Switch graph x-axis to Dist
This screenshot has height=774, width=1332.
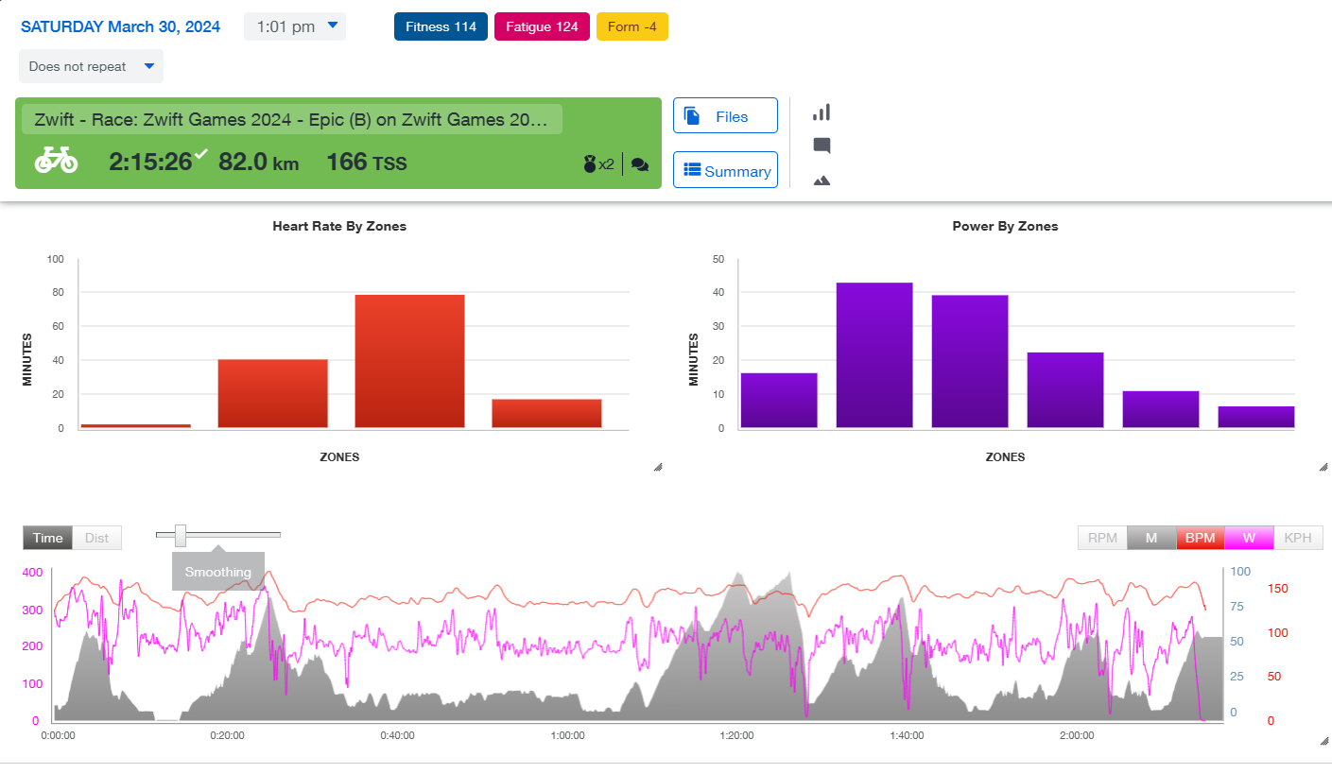[97, 538]
